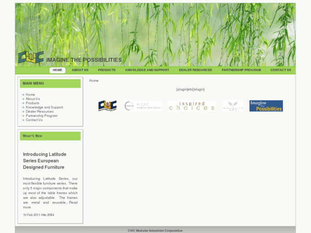Viewport: 311px width, 233px height.
Task: Open Partnership Program sidebar link
Action: click(x=41, y=115)
